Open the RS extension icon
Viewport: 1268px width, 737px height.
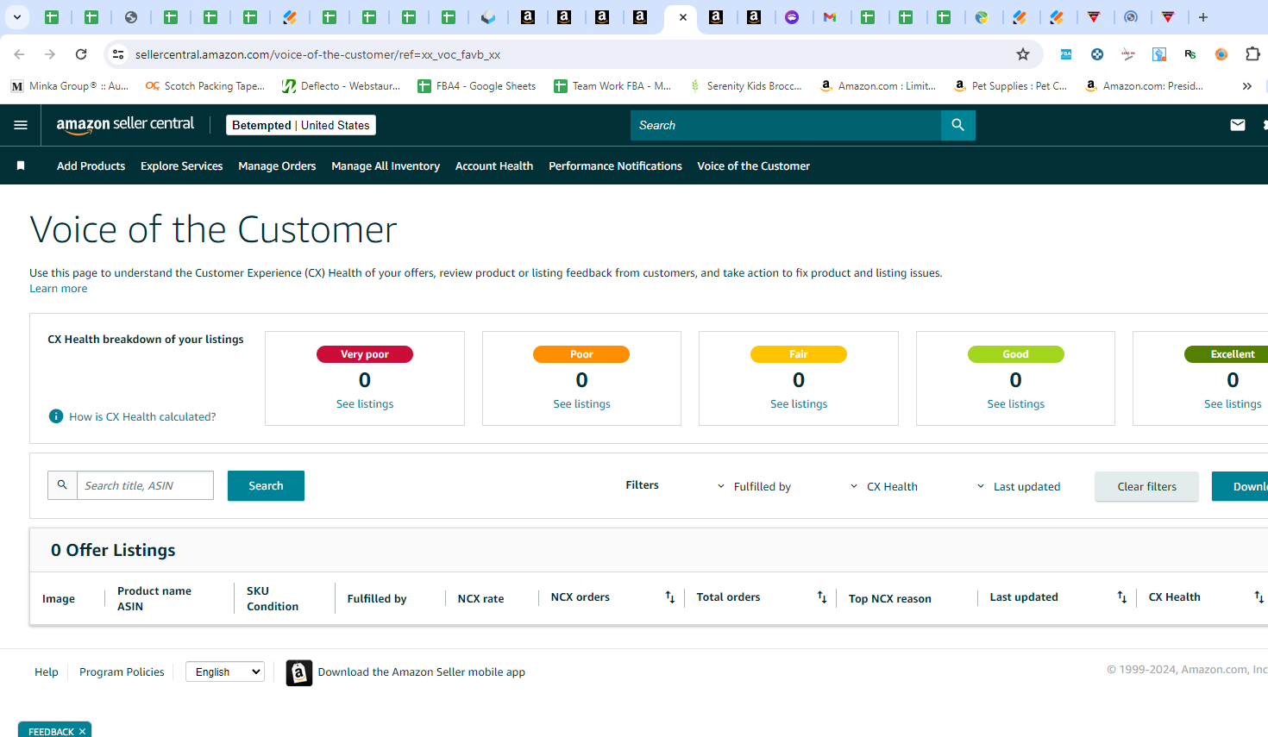click(1190, 54)
